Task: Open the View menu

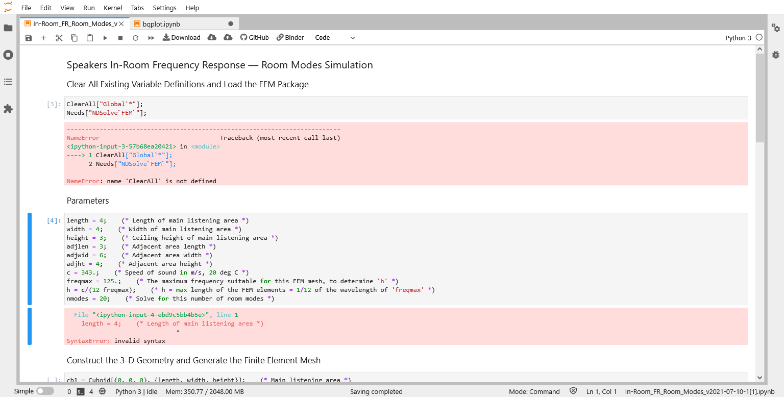Action: pos(67,8)
